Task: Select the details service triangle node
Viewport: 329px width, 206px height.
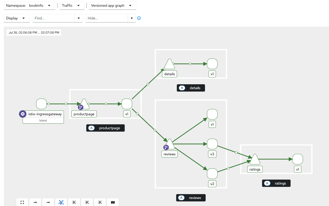Action: tap(169, 65)
